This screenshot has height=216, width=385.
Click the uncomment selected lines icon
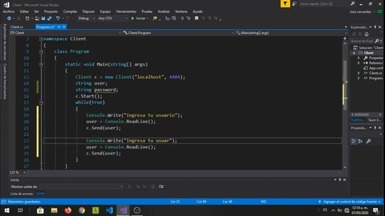188,19
